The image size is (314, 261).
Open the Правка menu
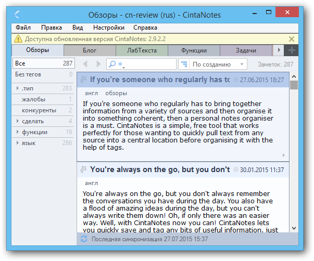(52, 28)
